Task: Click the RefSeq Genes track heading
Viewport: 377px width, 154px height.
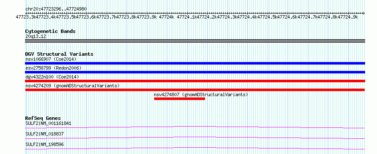Action: tap(43, 118)
